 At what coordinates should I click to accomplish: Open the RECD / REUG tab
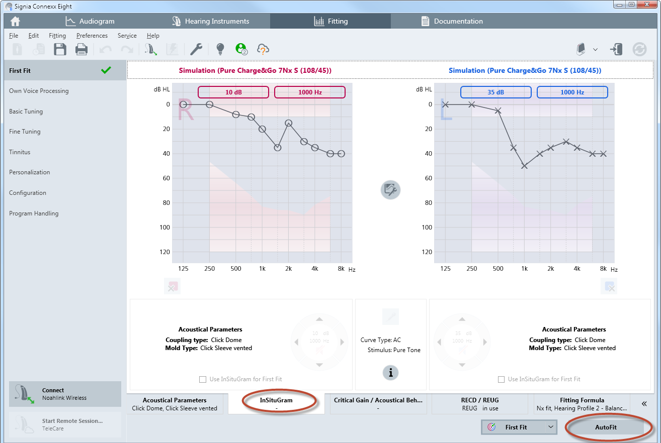coord(479,404)
